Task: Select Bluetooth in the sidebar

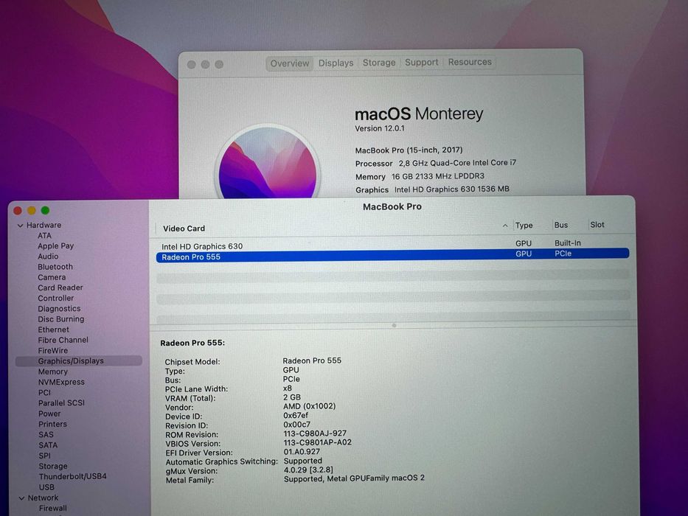Action: 55,267
